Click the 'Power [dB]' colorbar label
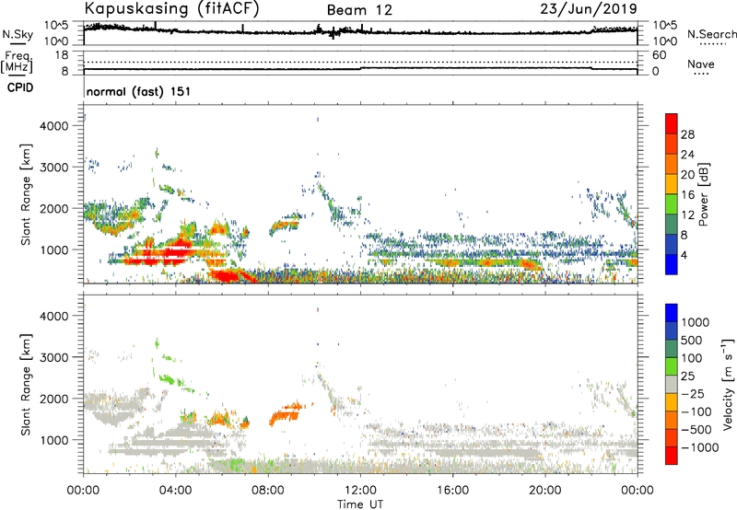Screen dimensions: 737x510 703,194
